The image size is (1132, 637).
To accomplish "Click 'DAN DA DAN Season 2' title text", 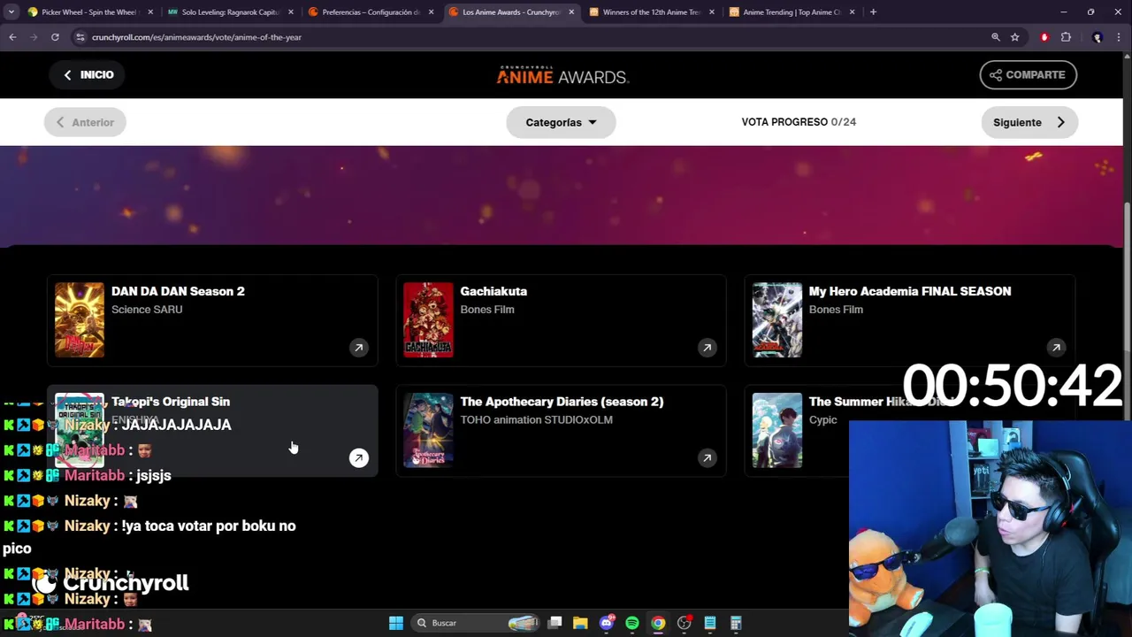I will tap(178, 291).
